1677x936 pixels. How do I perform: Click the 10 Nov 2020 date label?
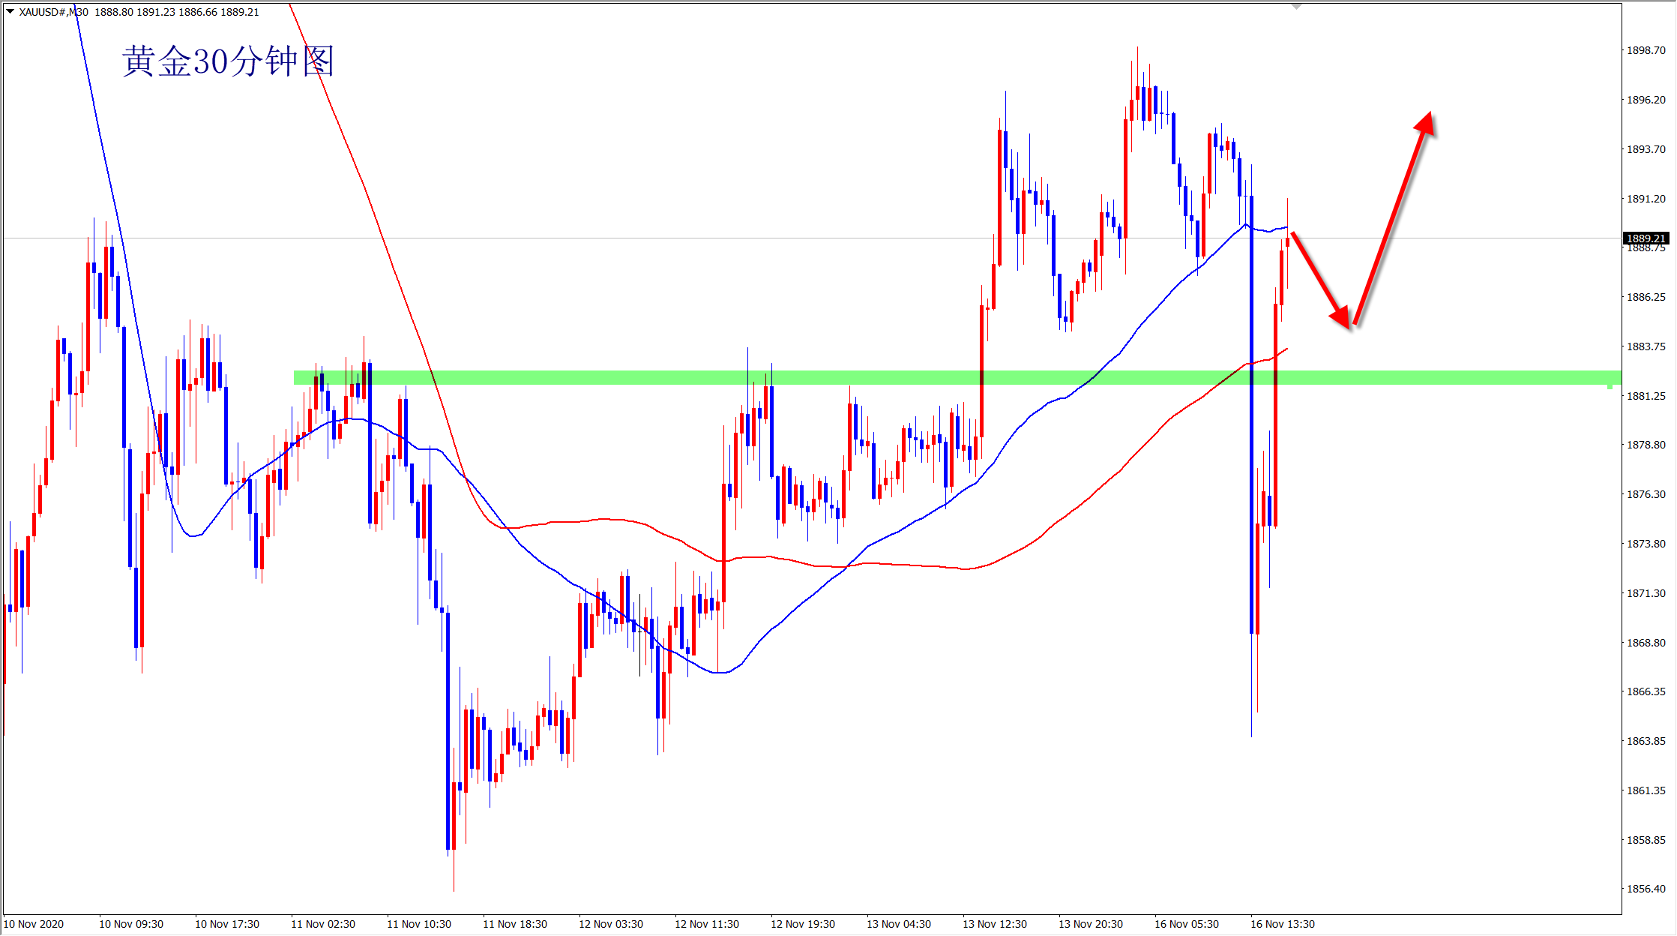click(34, 924)
